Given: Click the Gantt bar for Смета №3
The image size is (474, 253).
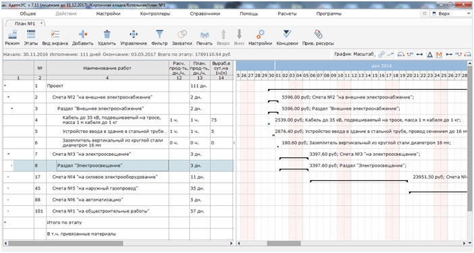Looking at the screenshot, I should tap(294, 158).
